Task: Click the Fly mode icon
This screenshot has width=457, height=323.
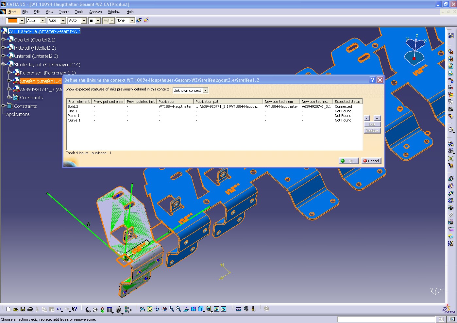Action: [x=142, y=309]
